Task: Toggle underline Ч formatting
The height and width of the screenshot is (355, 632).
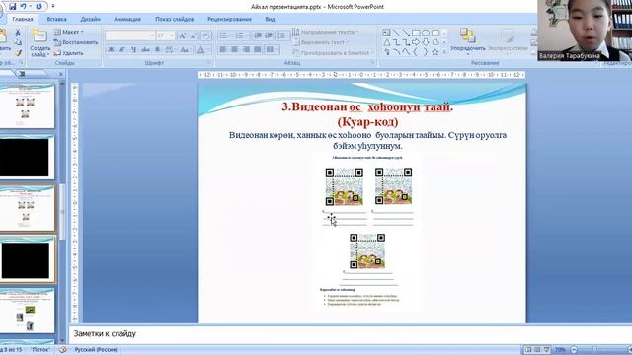Action: [133, 50]
